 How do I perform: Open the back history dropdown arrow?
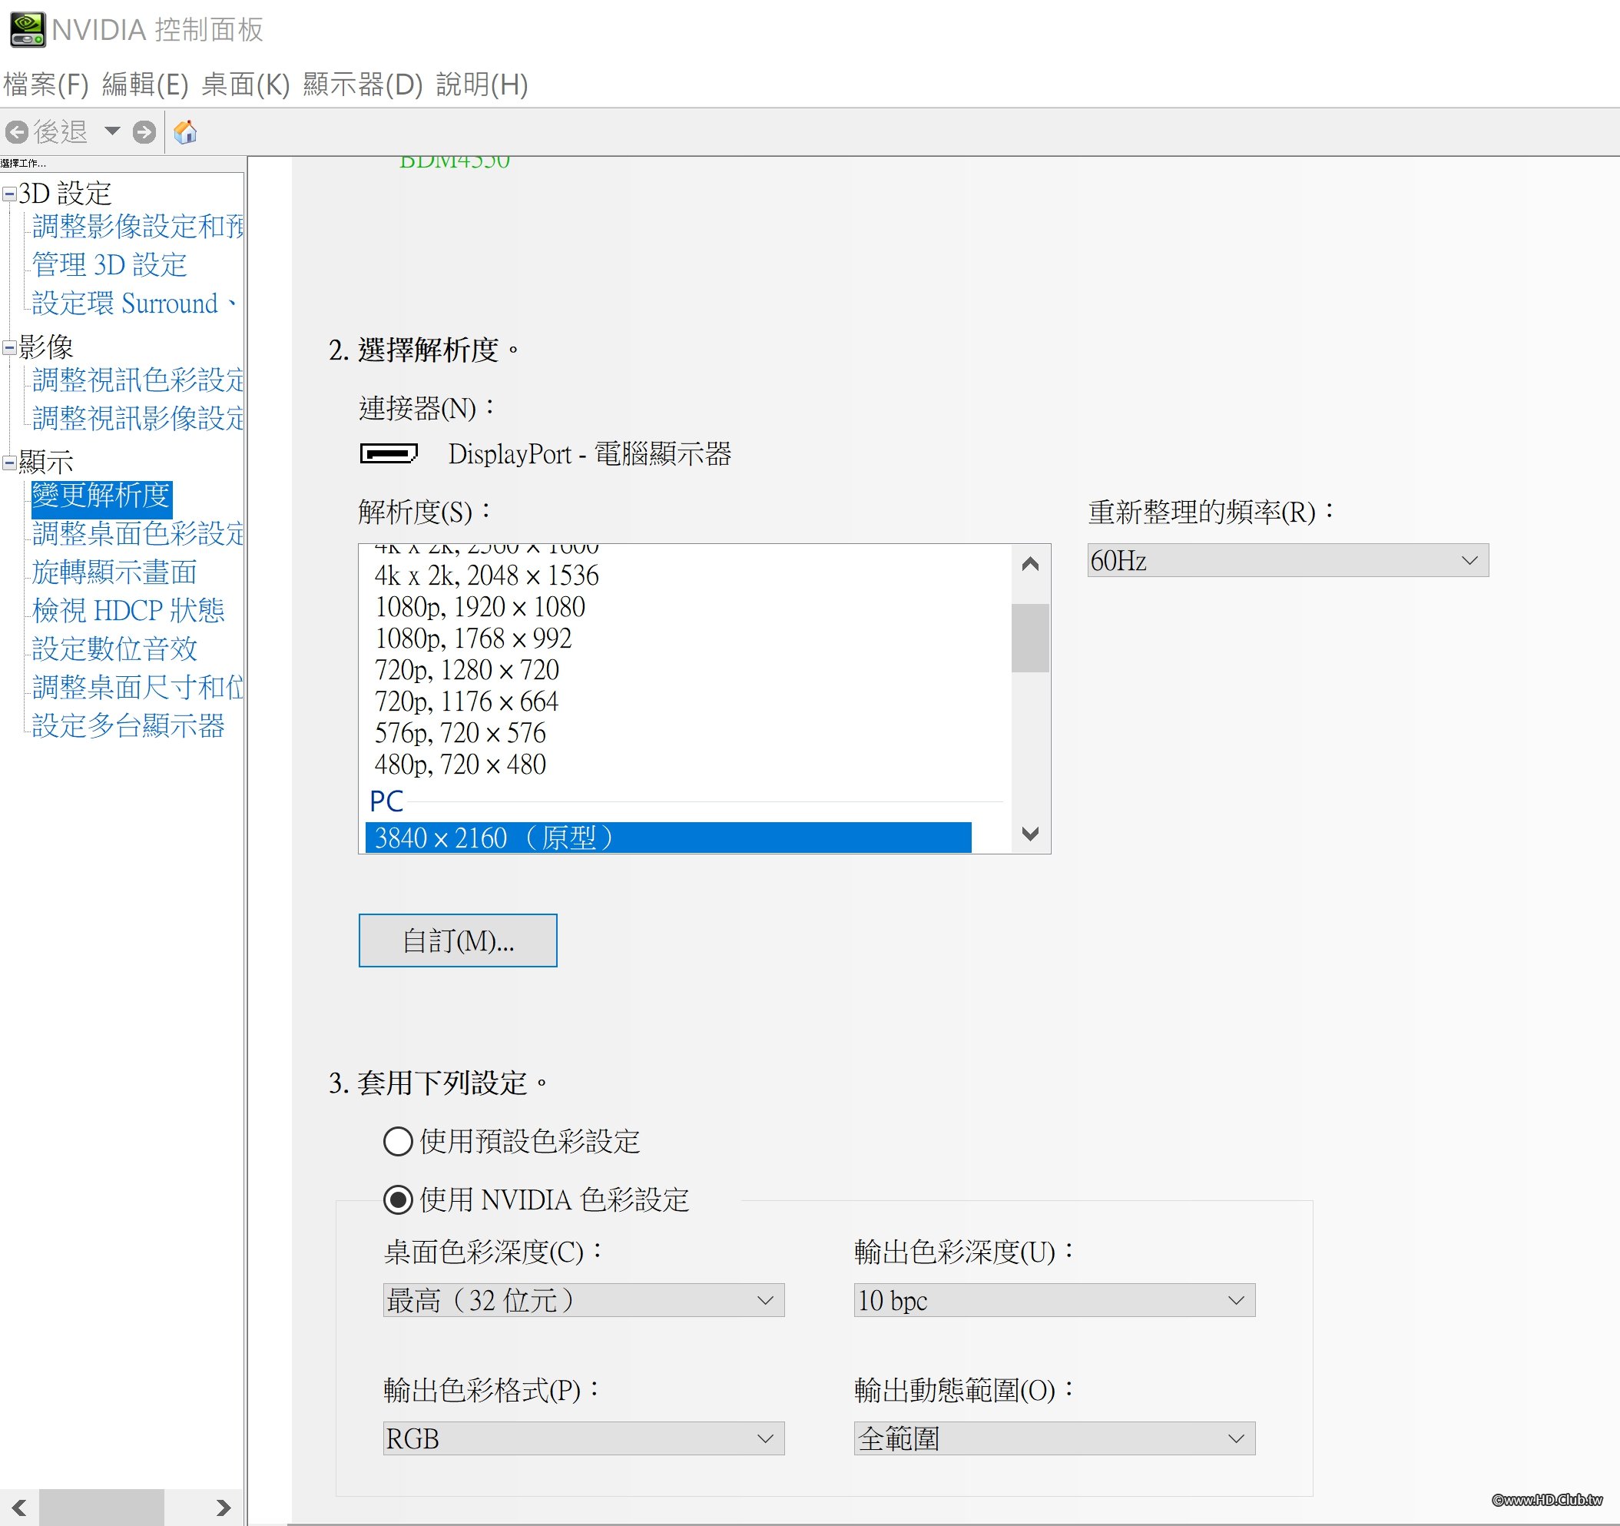(112, 131)
